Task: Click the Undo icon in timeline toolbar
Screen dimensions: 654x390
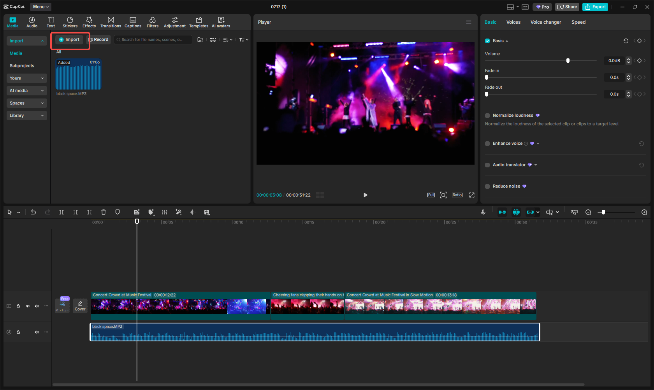Action: [x=33, y=212]
